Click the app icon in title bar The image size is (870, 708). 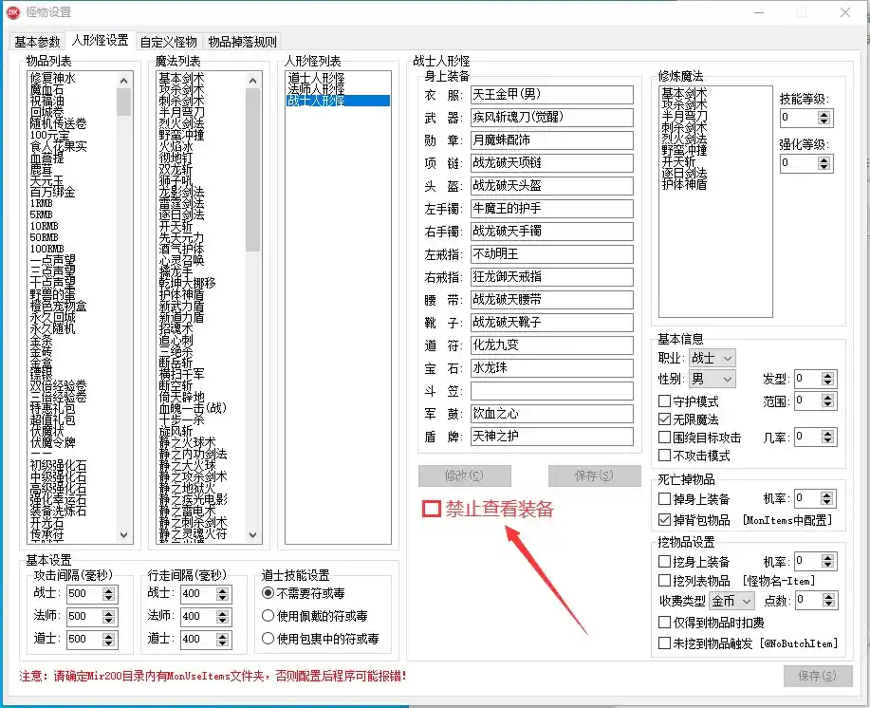[x=12, y=12]
